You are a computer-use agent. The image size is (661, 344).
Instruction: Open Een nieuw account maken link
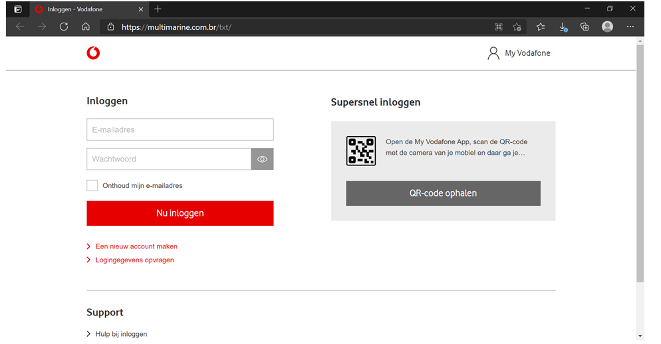(136, 246)
